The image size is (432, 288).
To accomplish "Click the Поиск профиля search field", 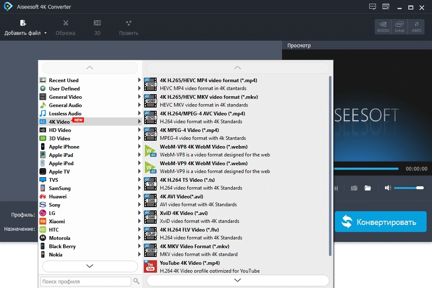I will (x=86, y=281).
